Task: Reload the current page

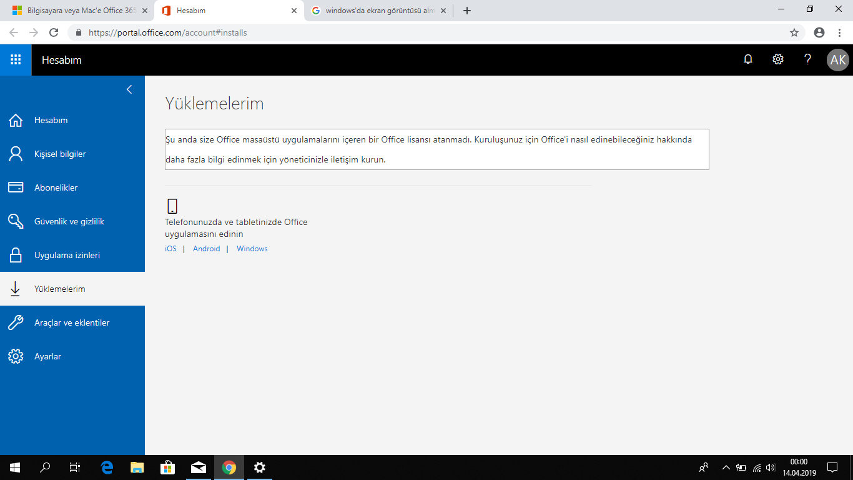Action: pos(54,32)
